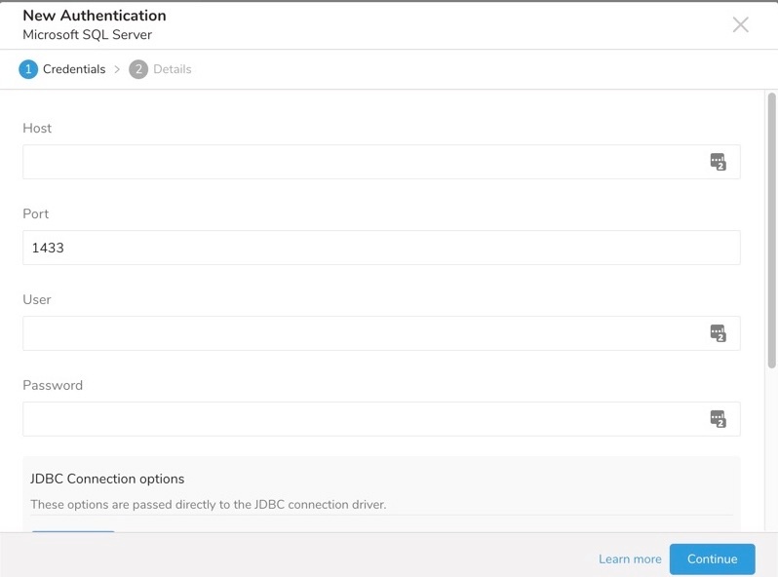Screen dimensions: 778x577
Task: Select the Credentials step label
Action: coord(74,69)
